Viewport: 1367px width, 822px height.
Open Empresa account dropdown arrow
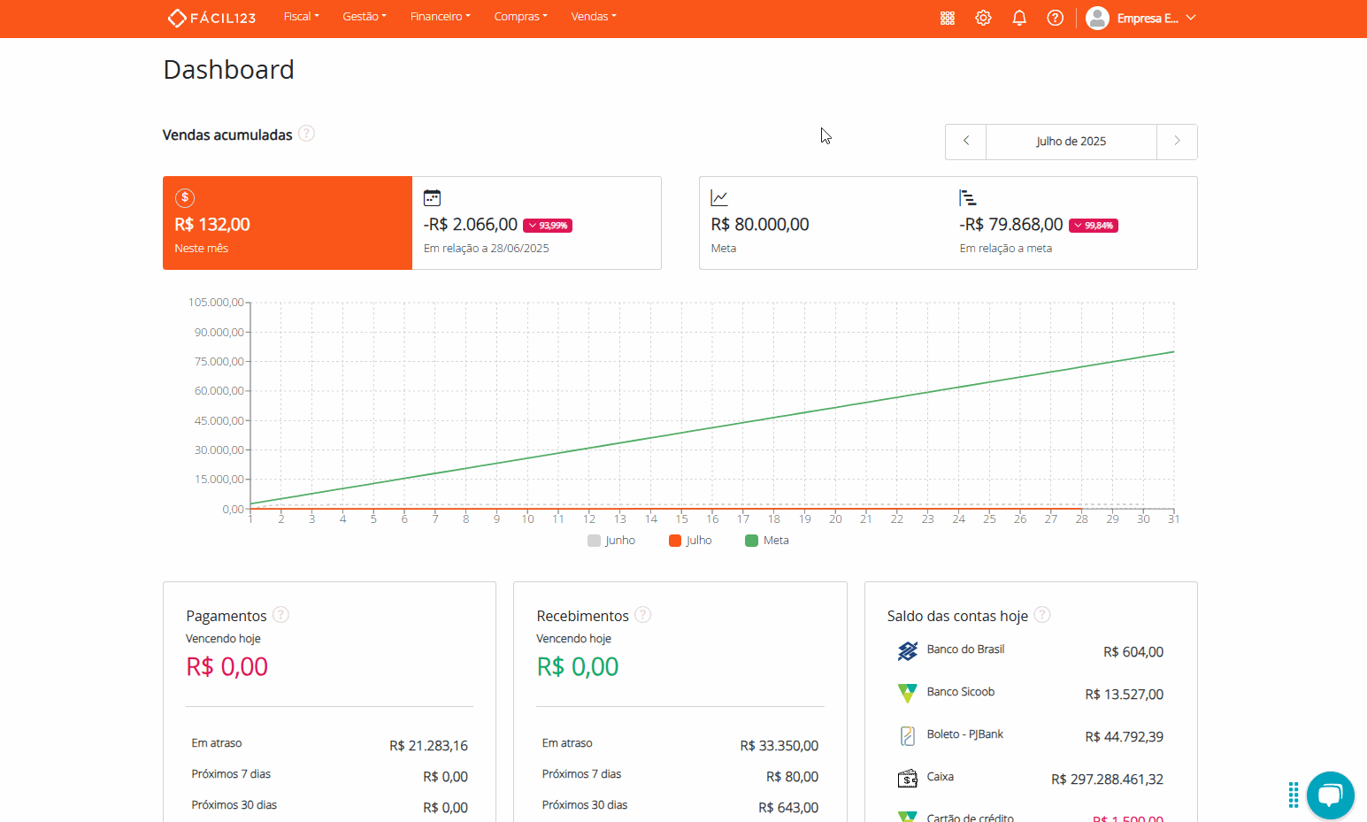1191,18
